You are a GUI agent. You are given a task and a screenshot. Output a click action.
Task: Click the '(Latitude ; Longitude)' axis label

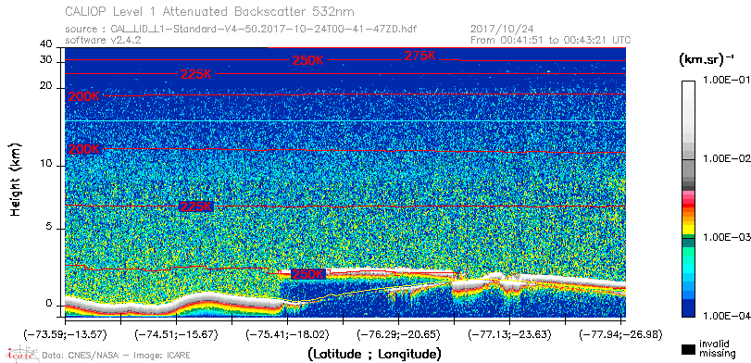(x=374, y=355)
